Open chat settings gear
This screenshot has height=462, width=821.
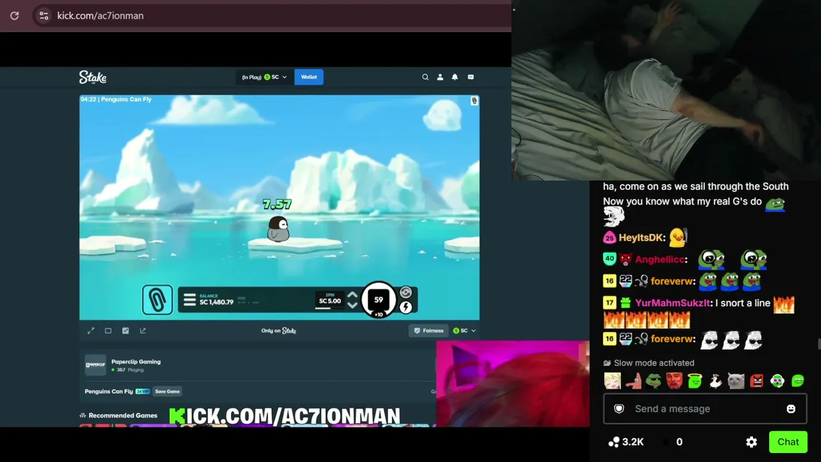pyautogui.click(x=752, y=442)
